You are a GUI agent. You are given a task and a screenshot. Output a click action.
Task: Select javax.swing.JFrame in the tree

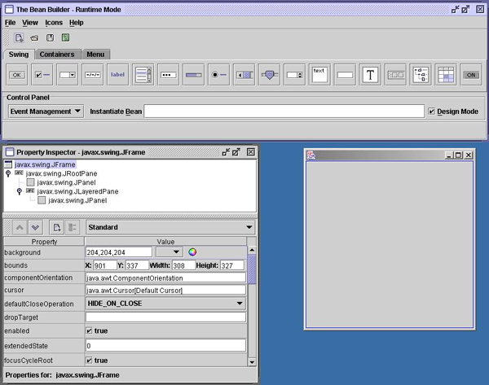(45, 164)
